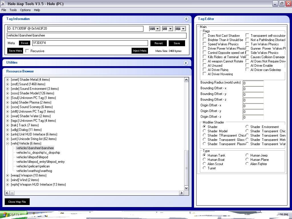Click the Bounding Offset - x field
Viewport: 292px width, 219px height.
[x=253, y=89]
